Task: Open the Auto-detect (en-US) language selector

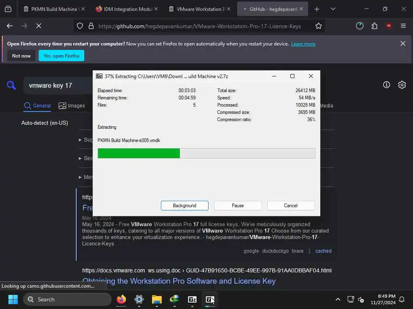Action: coord(44,123)
